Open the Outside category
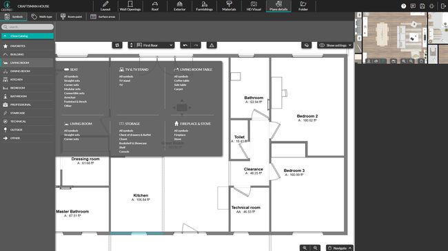448x251 pixels. click(28, 130)
